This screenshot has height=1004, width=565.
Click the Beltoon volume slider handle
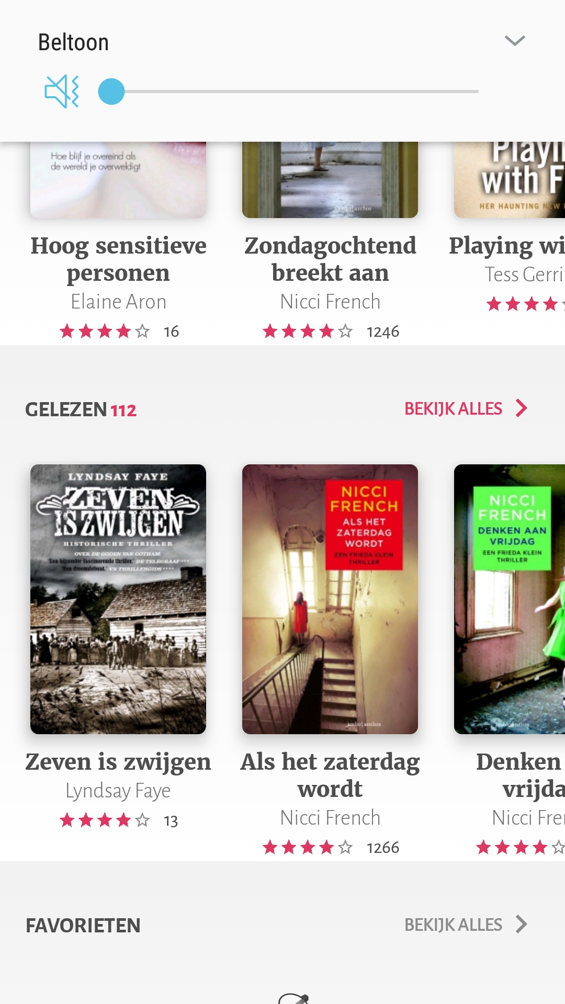(x=111, y=92)
